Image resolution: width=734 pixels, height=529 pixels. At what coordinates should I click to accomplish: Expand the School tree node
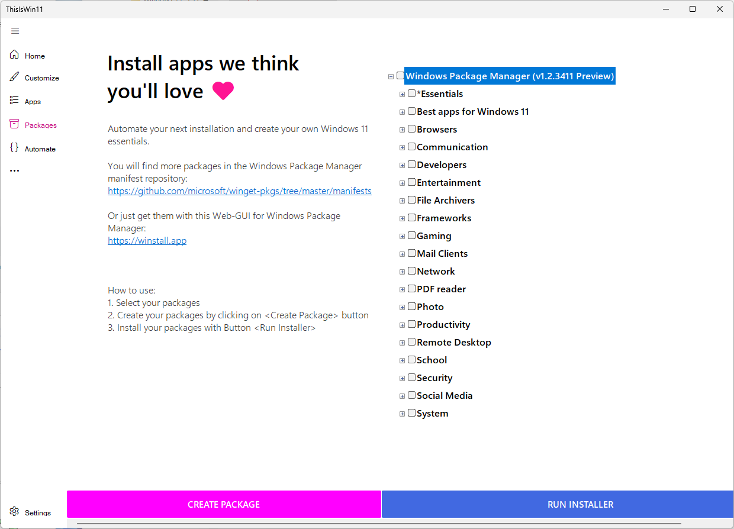pos(403,360)
